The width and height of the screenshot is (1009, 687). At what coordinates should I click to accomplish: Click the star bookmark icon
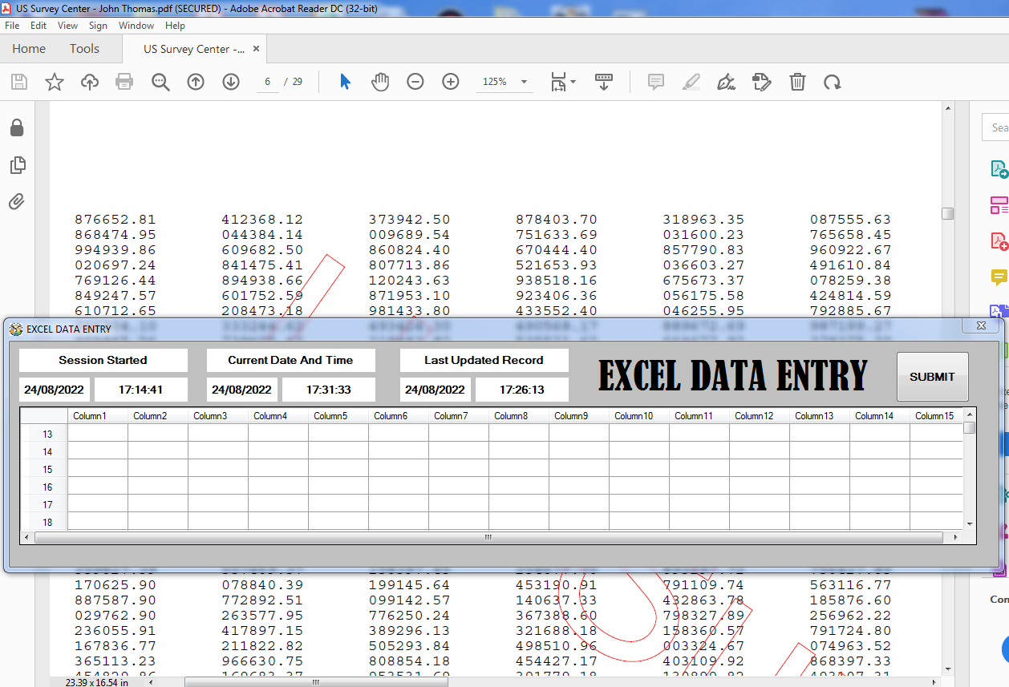point(54,82)
